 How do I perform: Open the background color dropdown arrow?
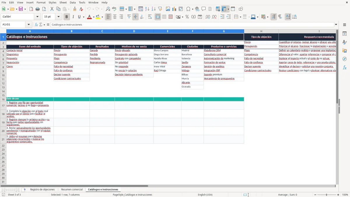[x=102, y=17]
